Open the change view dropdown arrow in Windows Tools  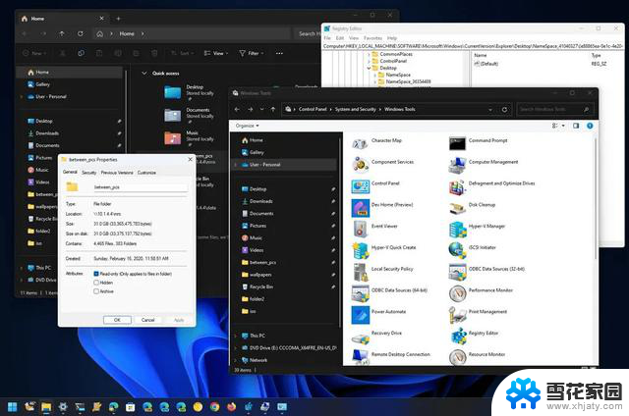[563, 126]
